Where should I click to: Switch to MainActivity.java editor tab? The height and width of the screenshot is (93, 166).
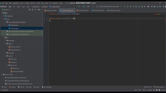(99, 10)
